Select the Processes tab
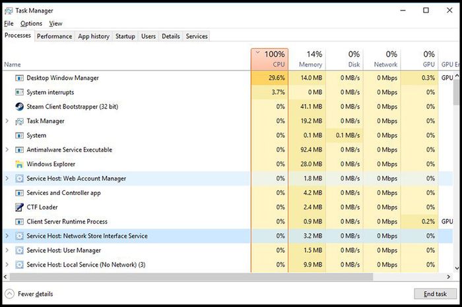 pyautogui.click(x=18, y=36)
